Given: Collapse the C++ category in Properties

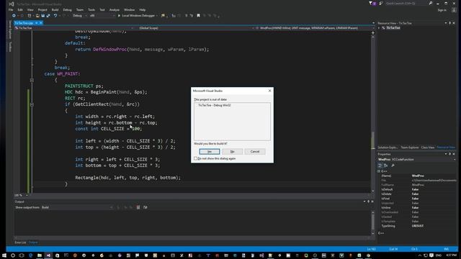Looking at the screenshot, I should [x=379, y=171].
